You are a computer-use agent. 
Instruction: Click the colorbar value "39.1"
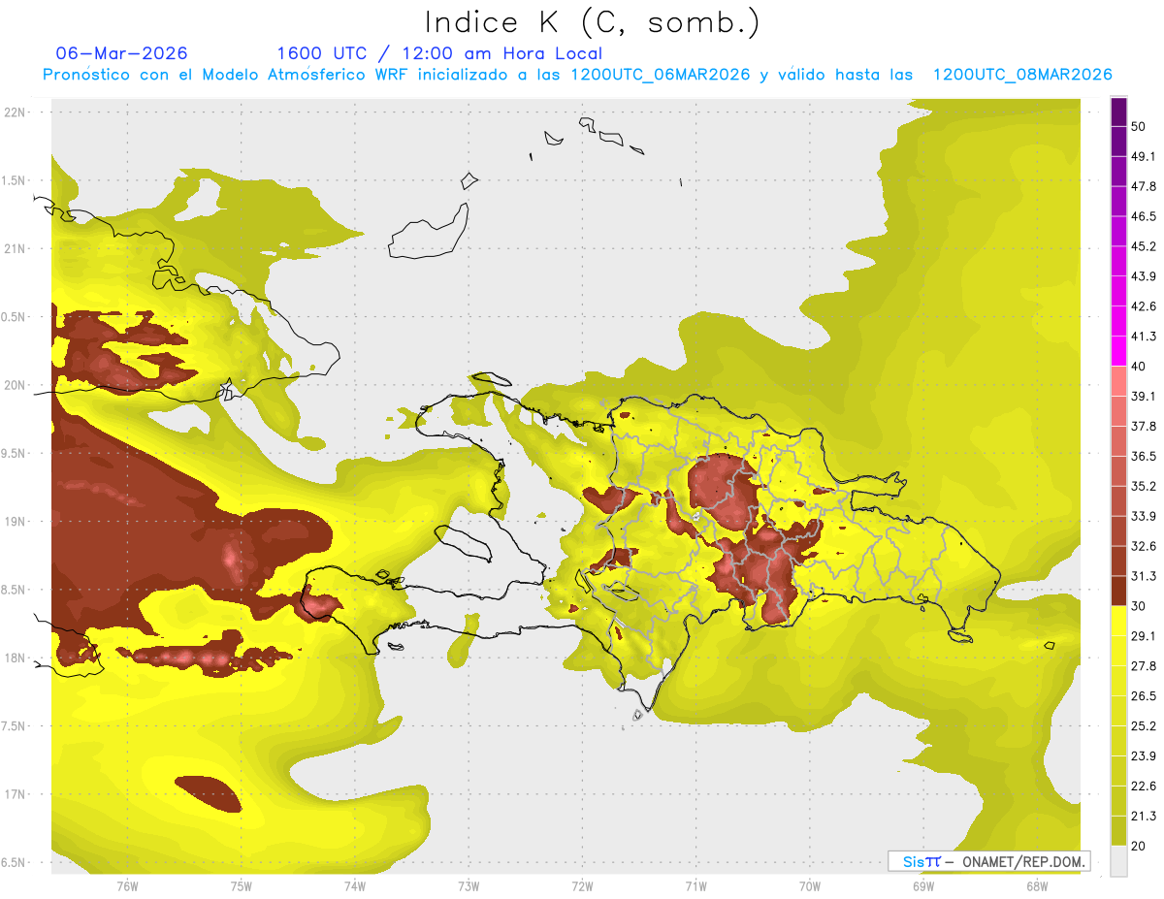[x=1144, y=396]
